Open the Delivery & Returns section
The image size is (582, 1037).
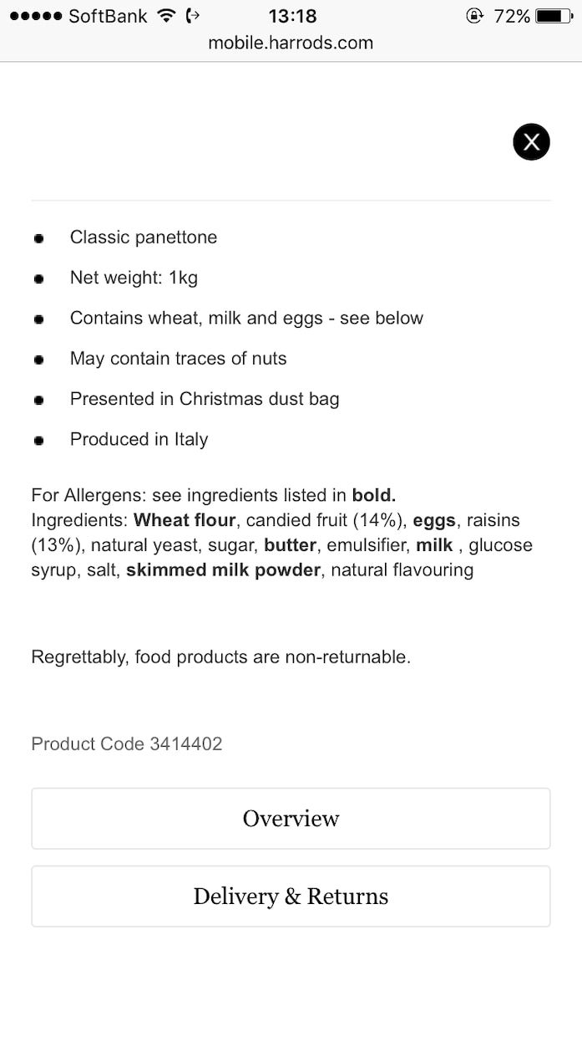291,897
